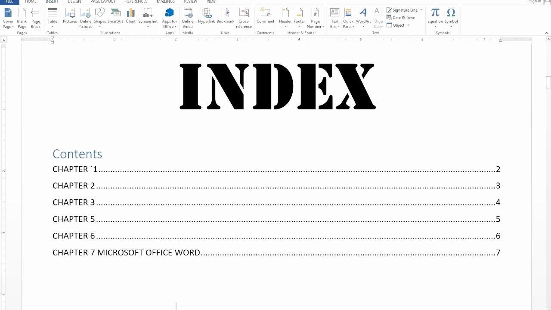Click the ruler tab selector box
The image size is (551, 310).
4,40
